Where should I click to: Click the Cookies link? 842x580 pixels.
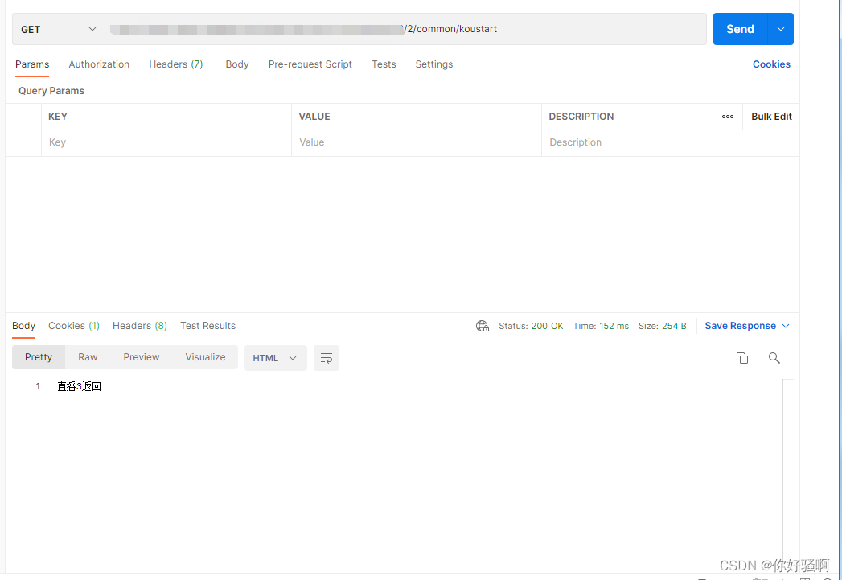[x=771, y=64]
